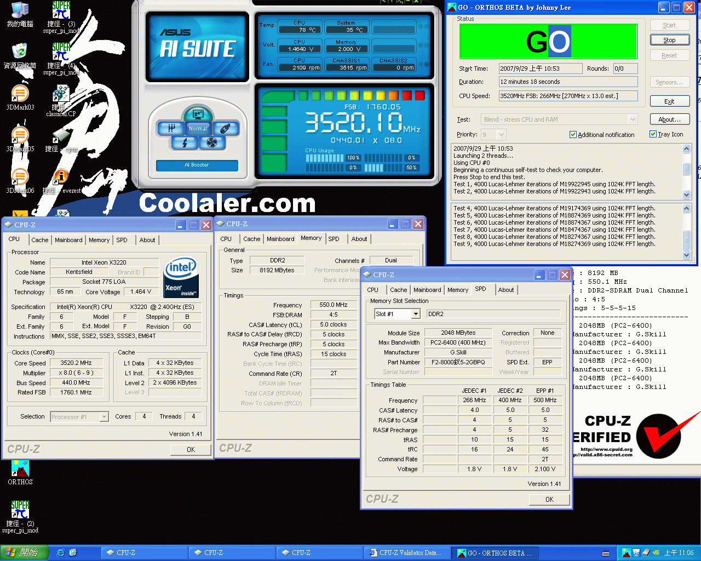This screenshot has width=701, height=561.
Task: Click the Volt row next arrow in AI Suite
Action: (x=427, y=46)
